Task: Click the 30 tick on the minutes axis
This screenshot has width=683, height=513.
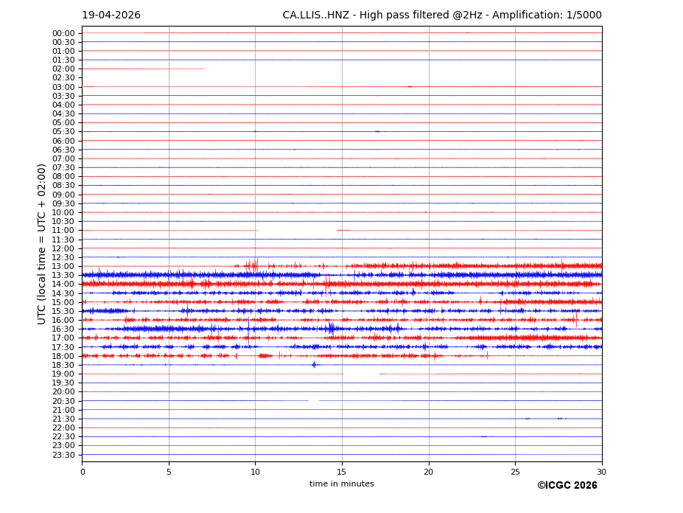Action: (x=601, y=472)
